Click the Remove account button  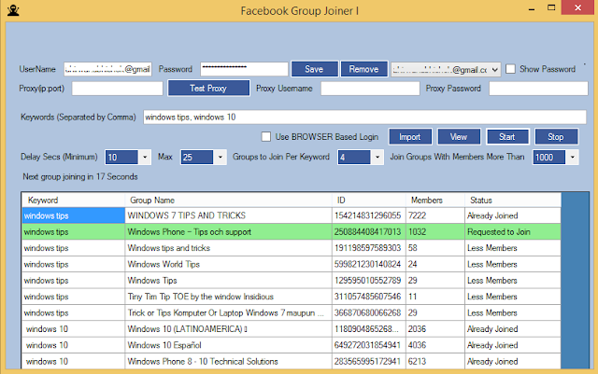pos(363,69)
